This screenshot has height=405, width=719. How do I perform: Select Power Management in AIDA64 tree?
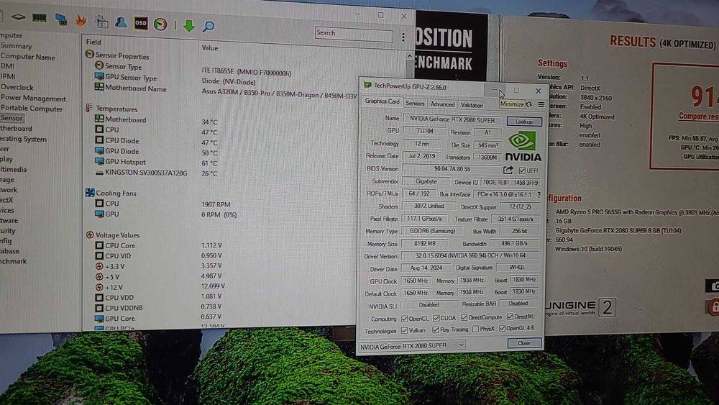tap(33, 98)
